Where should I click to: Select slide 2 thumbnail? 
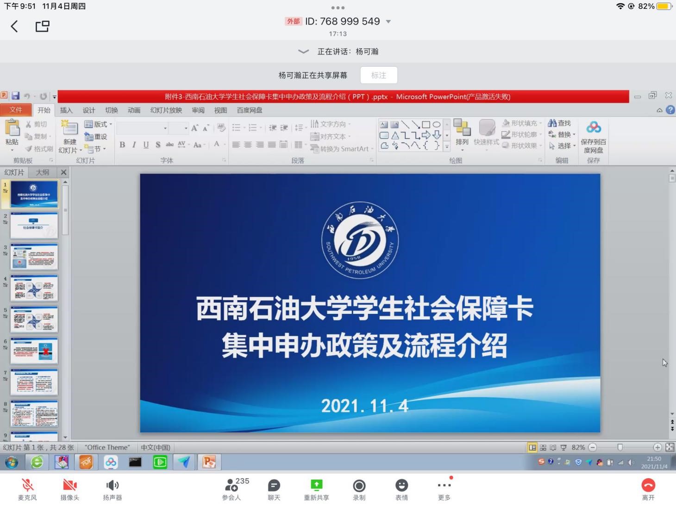coord(34,226)
